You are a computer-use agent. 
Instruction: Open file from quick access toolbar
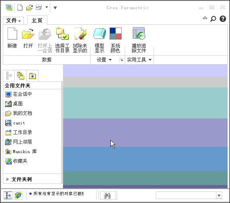[29, 7]
